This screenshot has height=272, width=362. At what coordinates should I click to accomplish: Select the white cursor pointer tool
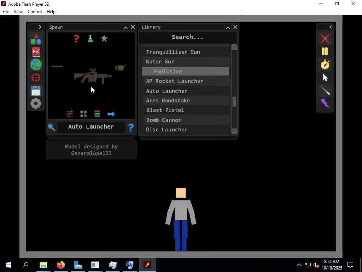pyautogui.click(x=325, y=78)
